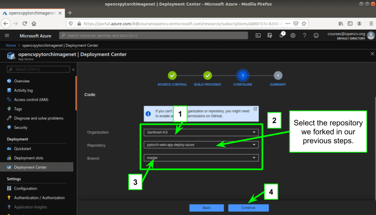
Task: Expand the Organization dropdown
Action: [x=201, y=132]
